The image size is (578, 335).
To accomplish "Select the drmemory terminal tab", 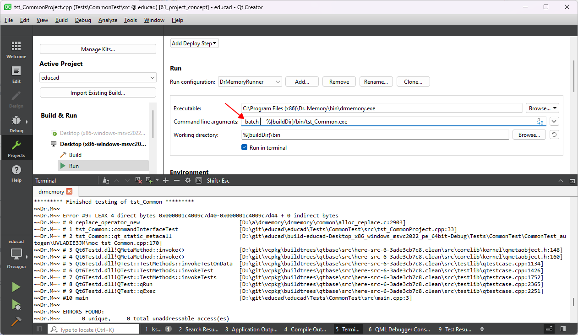I will [x=51, y=192].
